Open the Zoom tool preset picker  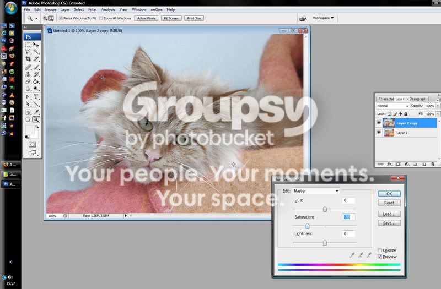point(36,19)
